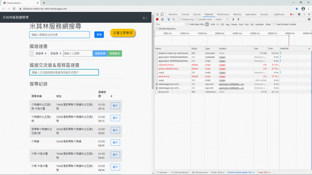Click 顯示 for the 01/05 09:00 record
This screenshot has width=312, height=175.
pyautogui.click(x=115, y=130)
